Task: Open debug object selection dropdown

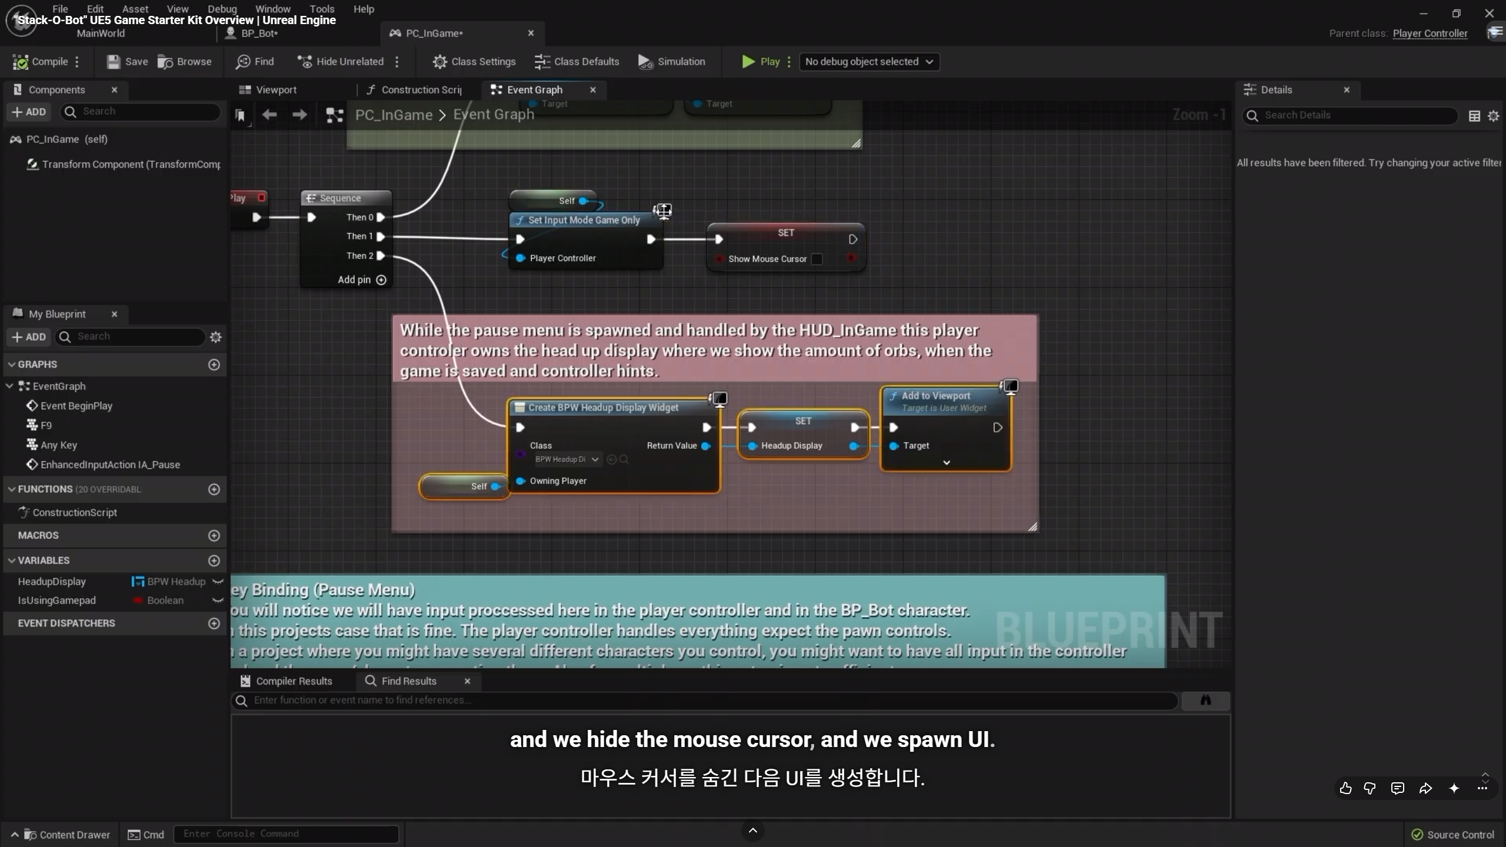Action: pos(869,62)
